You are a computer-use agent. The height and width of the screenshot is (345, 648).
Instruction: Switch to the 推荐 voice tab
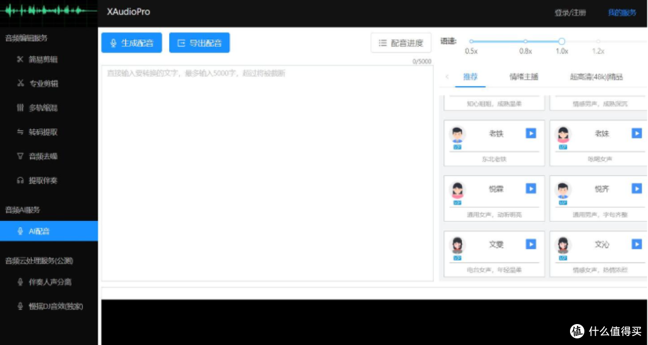tap(470, 77)
